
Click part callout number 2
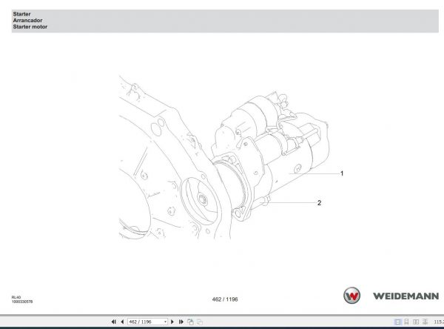coord(319,203)
